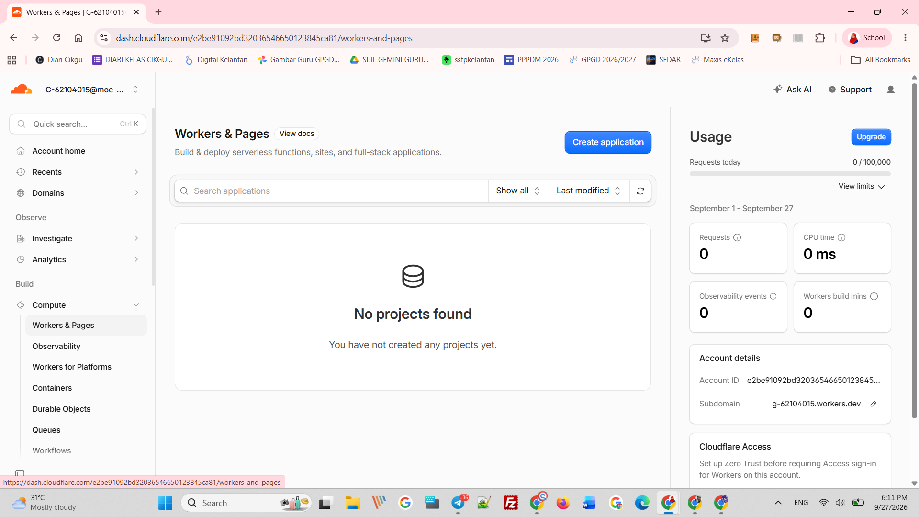Open Observability under Compute
The height and width of the screenshot is (517, 919).
[x=56, y=346]
